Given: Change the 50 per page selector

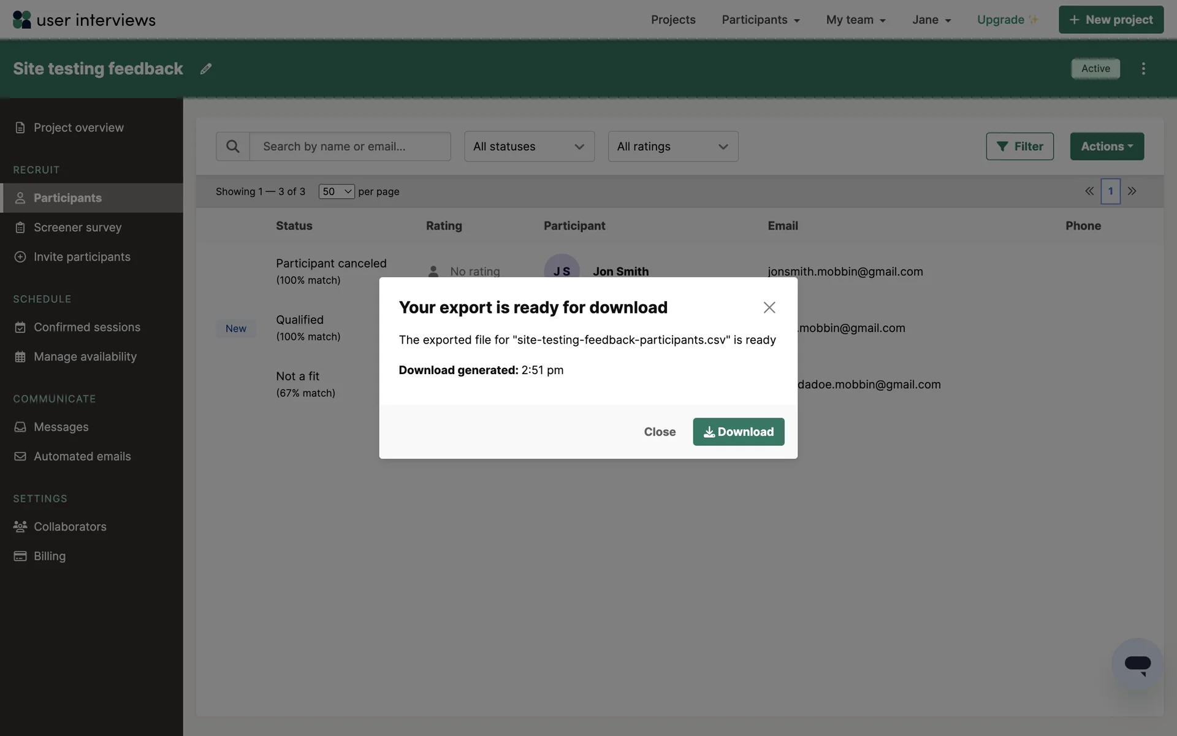Looking at the screenshot, I should [336, 191].
